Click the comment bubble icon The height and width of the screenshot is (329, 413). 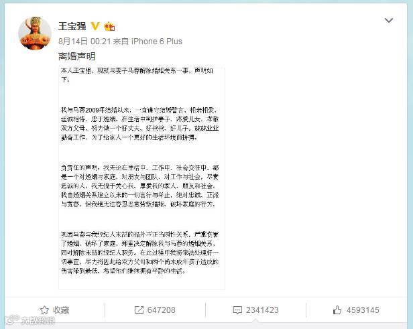pos(237,310)
